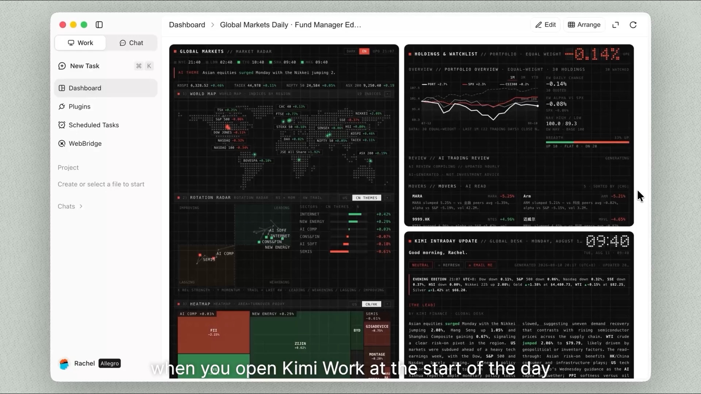Viewport: 701px width, 394px height.
Task: Click the FII heatmap tile
Action: (214, 332)
